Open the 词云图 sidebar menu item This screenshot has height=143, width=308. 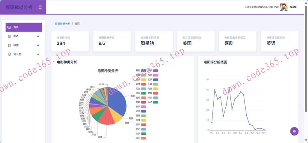[23, 55]
